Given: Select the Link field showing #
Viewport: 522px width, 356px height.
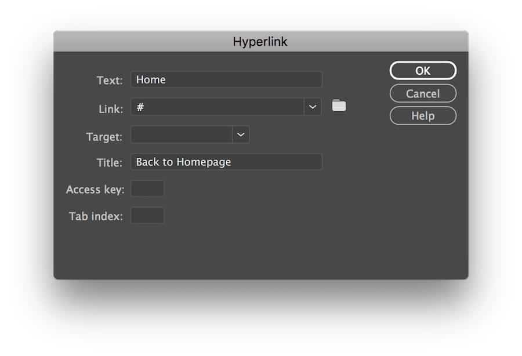Looking at the screenshot, I should click(x=220, y=107).
